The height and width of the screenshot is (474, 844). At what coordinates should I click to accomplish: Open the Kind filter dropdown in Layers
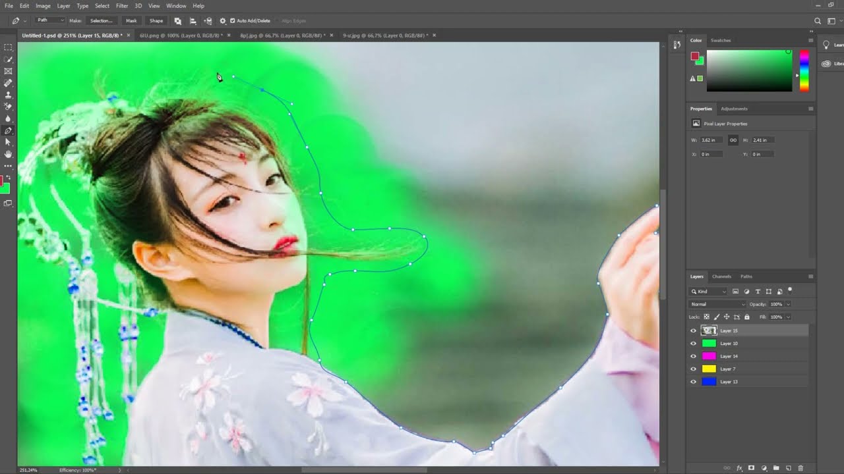(709, 291)
